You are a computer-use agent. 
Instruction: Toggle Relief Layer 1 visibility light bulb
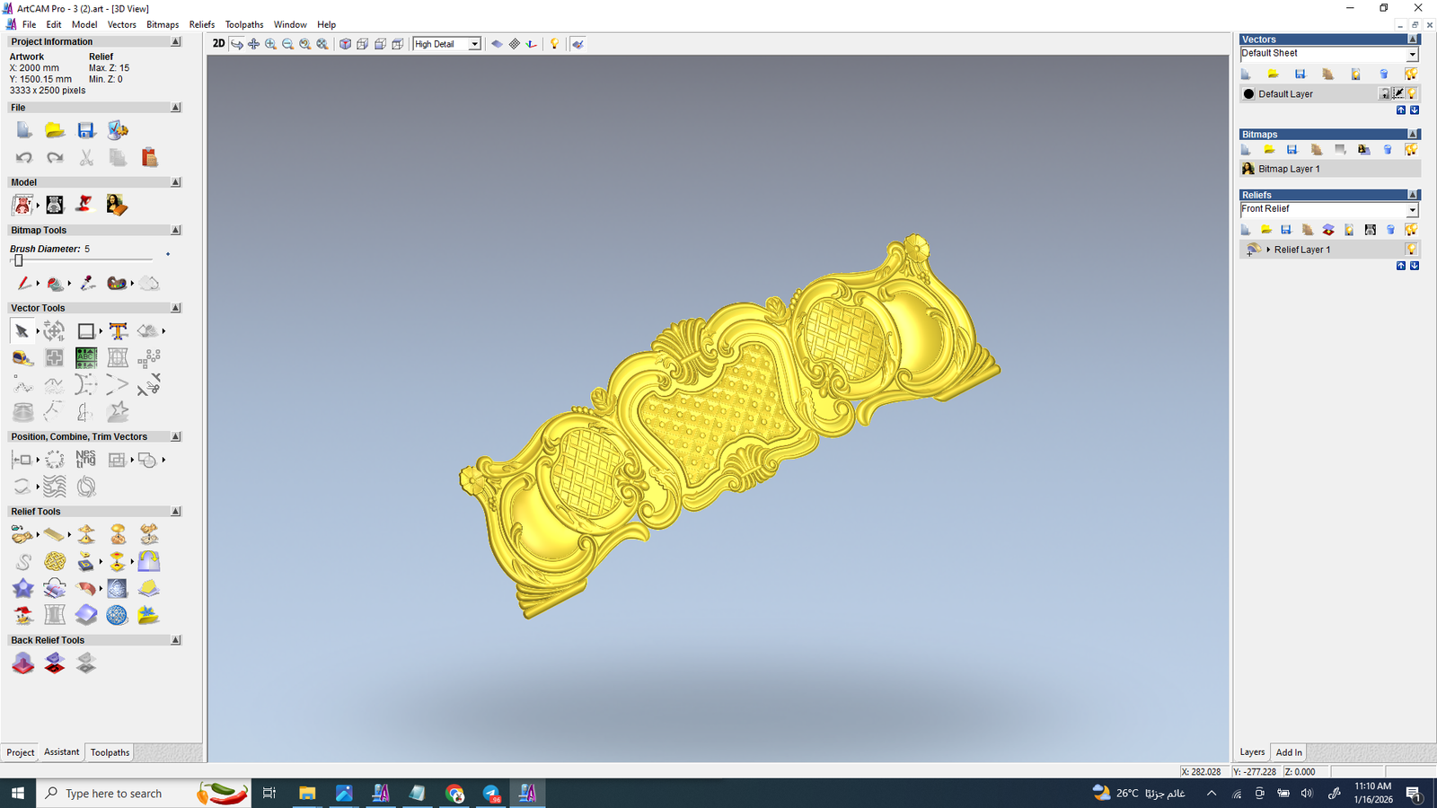[x=1411, y=250]
